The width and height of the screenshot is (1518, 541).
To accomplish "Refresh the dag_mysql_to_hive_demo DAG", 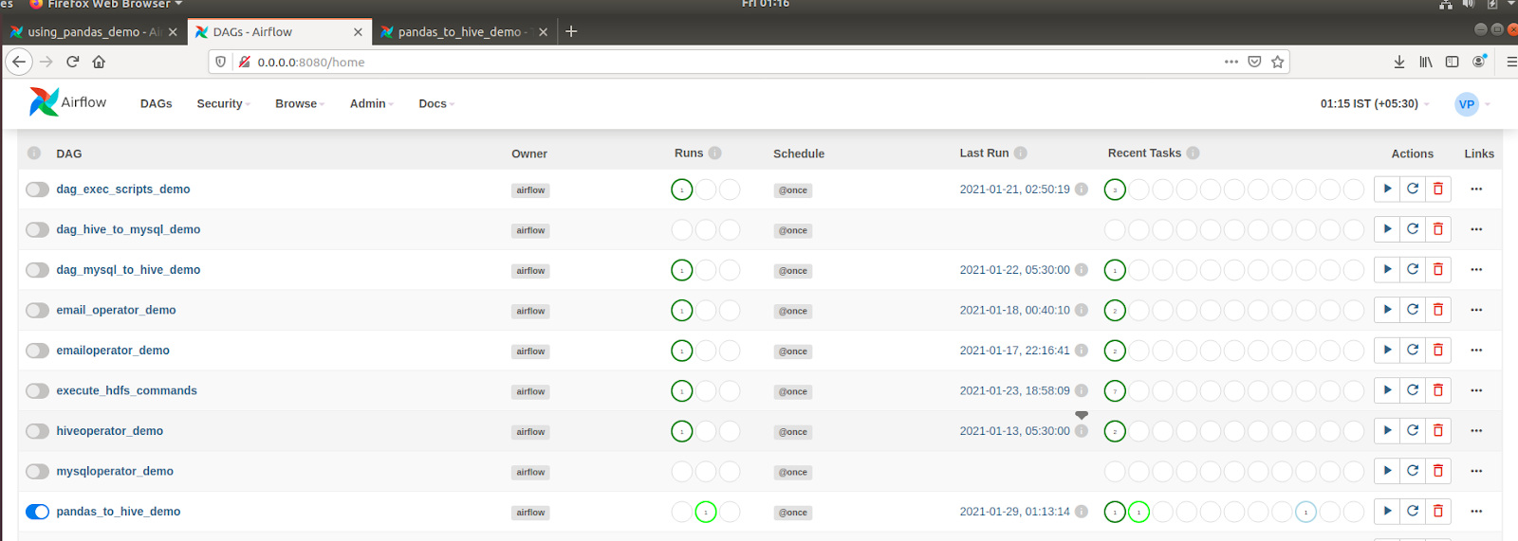I will pyautogui.click(x=1413, y=270).
